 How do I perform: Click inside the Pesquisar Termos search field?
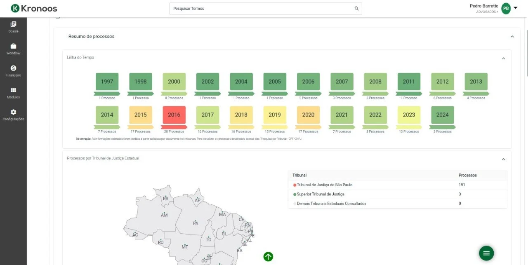point(247,8)
